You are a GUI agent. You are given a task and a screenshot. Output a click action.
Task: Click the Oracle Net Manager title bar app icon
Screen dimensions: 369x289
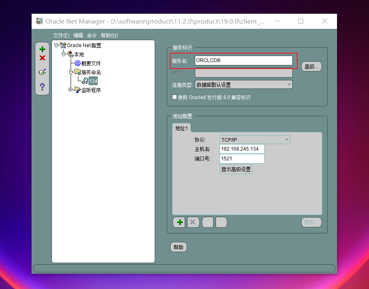[39, 21]
